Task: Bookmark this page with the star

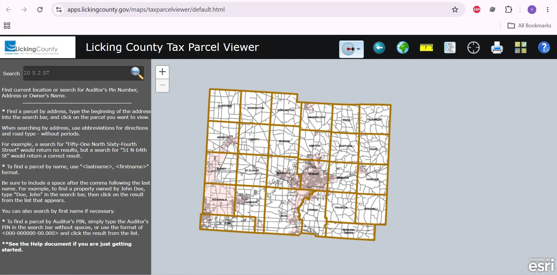Action: click(x=455, y=10)
